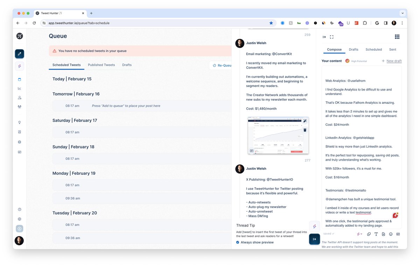
Task: Click the Tweet Hunter browser tab
Action: (59, 13)
